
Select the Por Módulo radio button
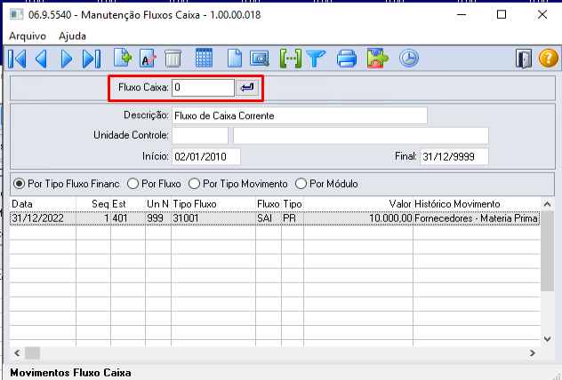pos(326,184)
